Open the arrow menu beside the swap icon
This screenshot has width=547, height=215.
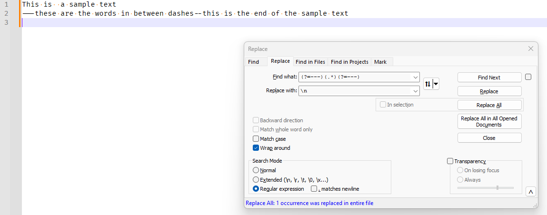pyautogui.click(x=436, y=84)
